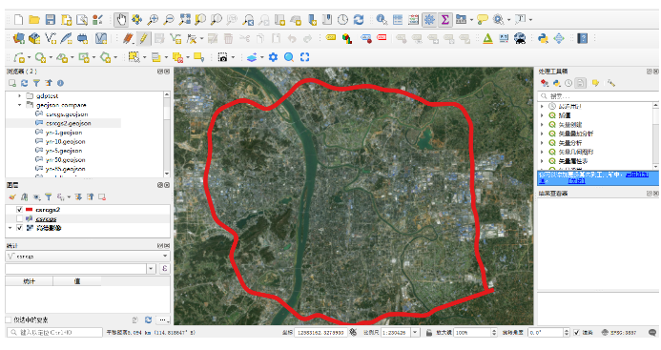This screenshot has height=350, width=661.
Task: Toggle the statistical summary sigma panel
Action: [x=444, y=19]
